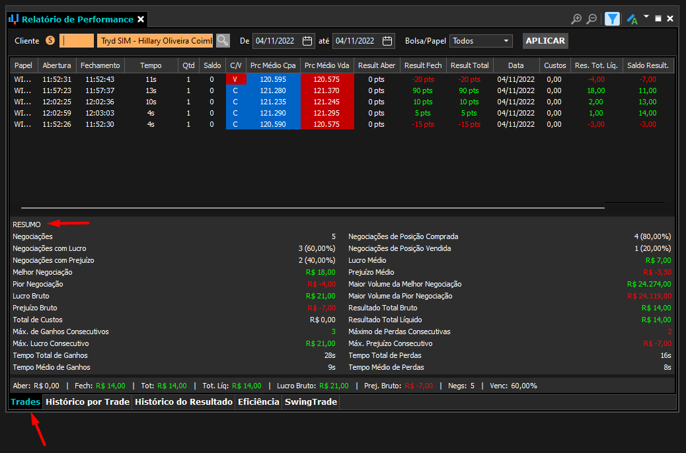This screenshot has width=686, height=453.
Task: Open the SwingTrade tab
Action: pos(311,402)
